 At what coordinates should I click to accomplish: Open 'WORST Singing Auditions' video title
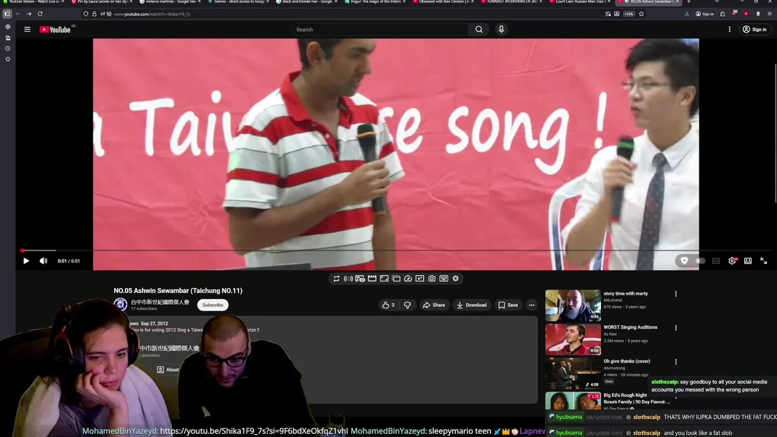pyautogui.click(x=630, y=327)
